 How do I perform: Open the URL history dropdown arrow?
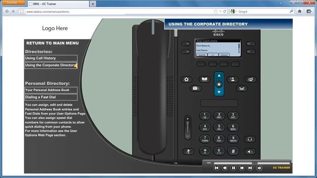(220, 11)
